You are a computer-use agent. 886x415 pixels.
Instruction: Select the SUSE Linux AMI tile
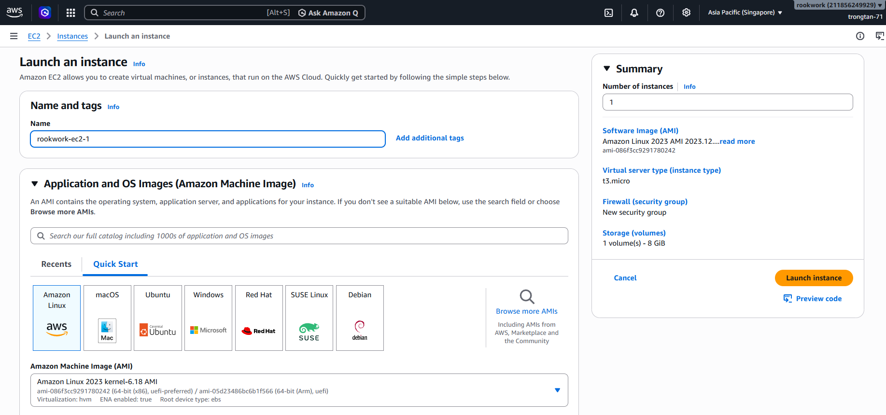[x=309, y=318]
